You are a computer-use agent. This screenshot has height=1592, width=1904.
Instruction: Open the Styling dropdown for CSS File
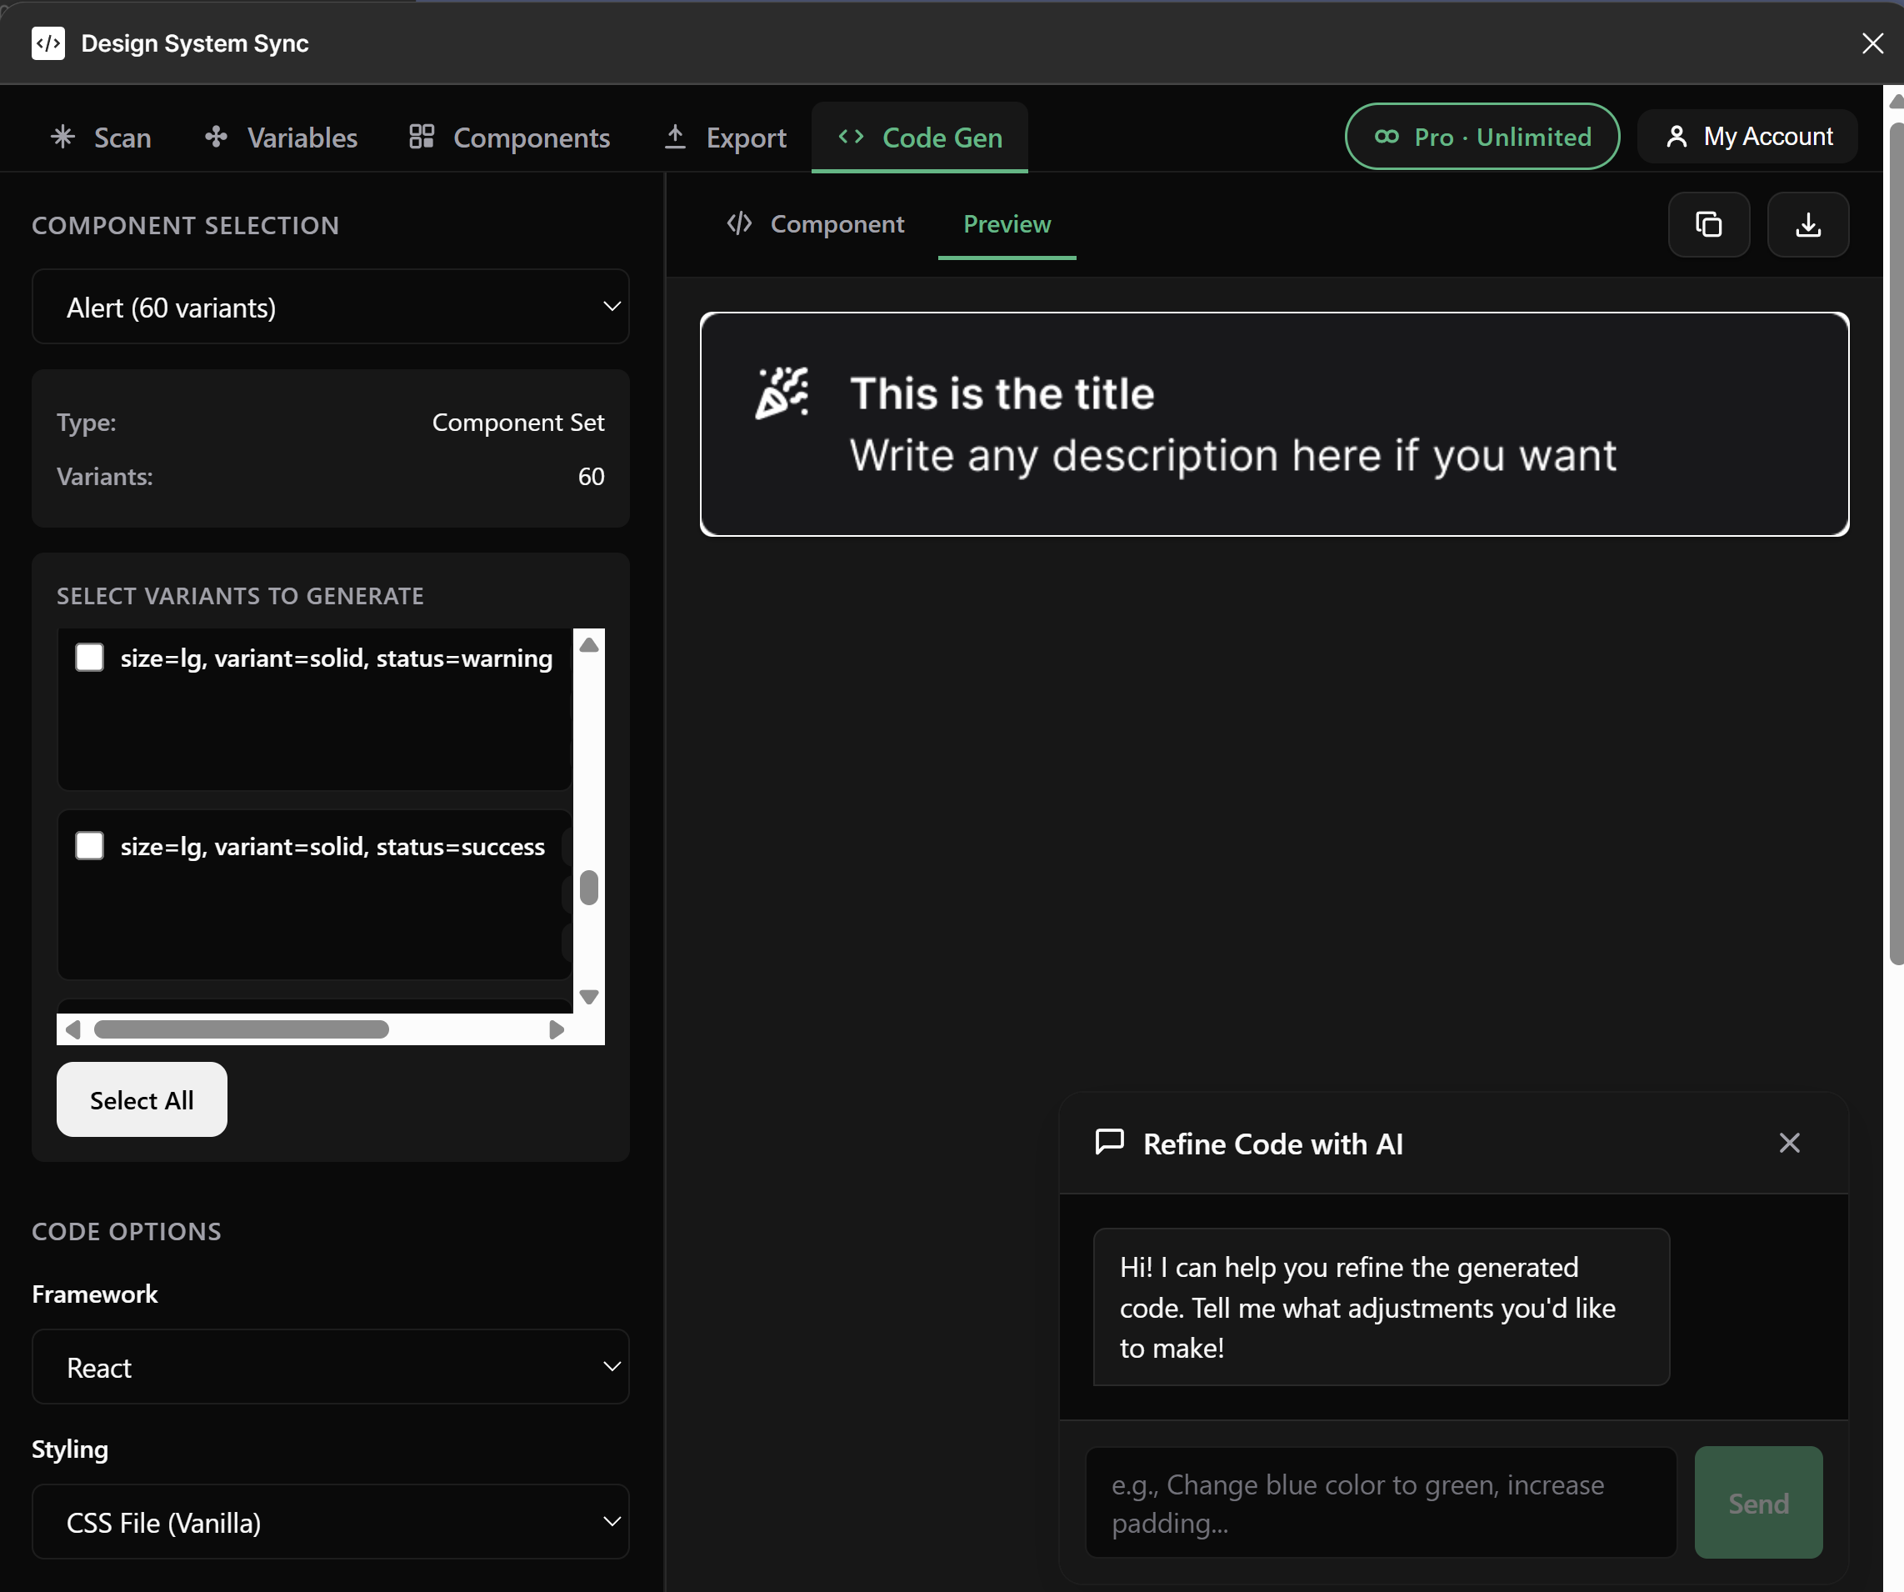[330, 1522]
